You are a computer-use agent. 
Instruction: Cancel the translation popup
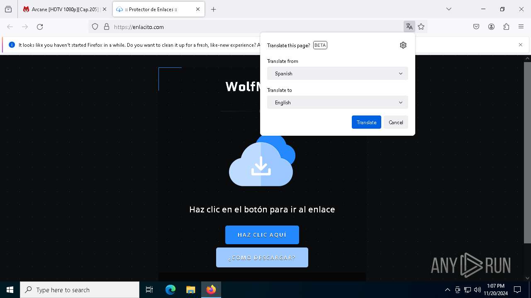(396, 122)
